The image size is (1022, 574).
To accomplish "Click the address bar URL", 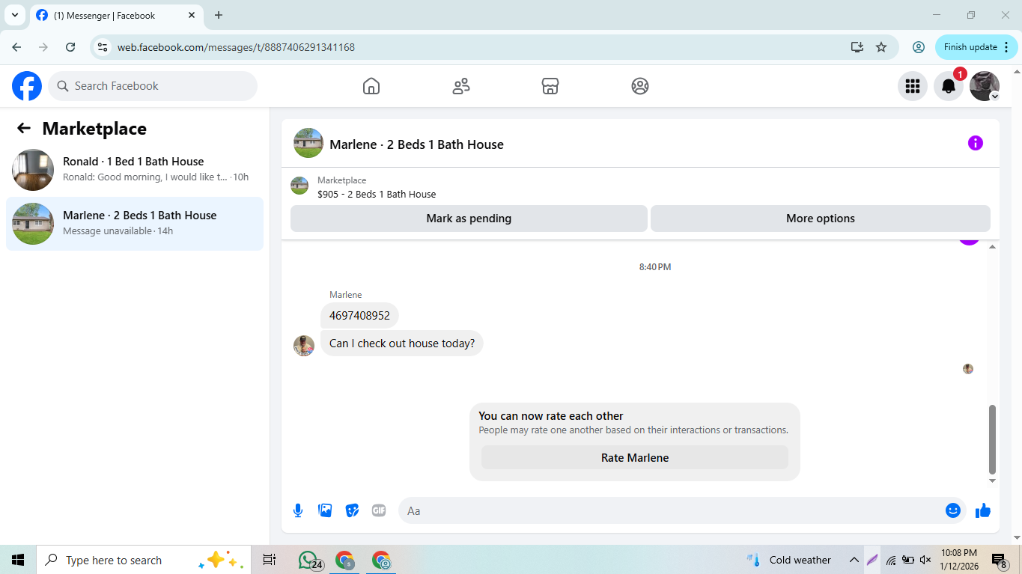I will click(x=236, y=47).
